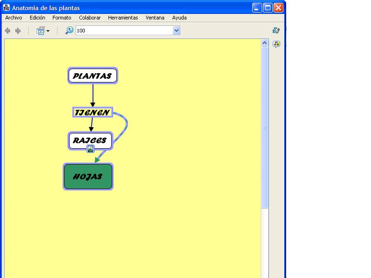Screen dimensions: 371x278
Task: Open the Herramientas menu
Action: click(x=123, y=18)
